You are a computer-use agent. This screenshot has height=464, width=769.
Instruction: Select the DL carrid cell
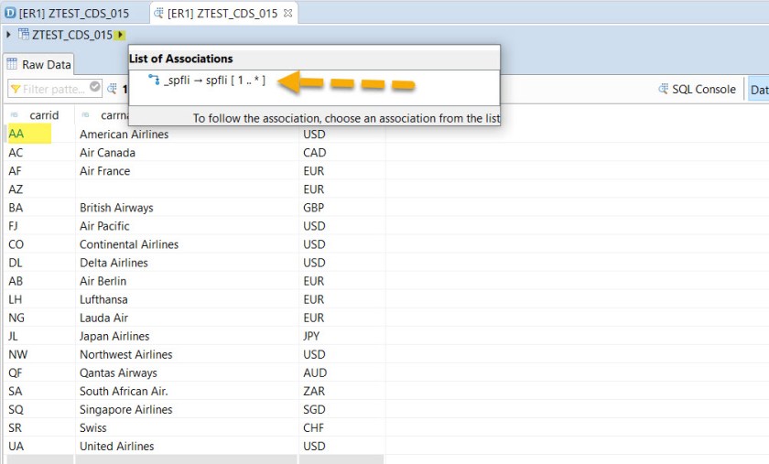[39, 263]
